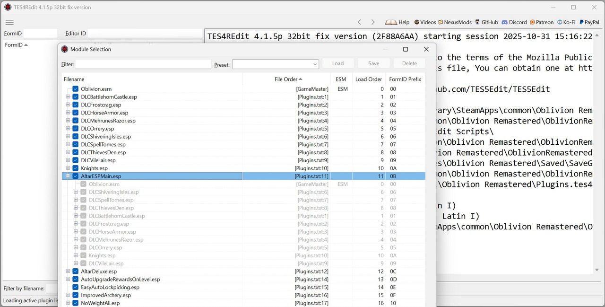Go back with the left arrow
The width and height of the screenshot is (605, 307).
(359, 22)
